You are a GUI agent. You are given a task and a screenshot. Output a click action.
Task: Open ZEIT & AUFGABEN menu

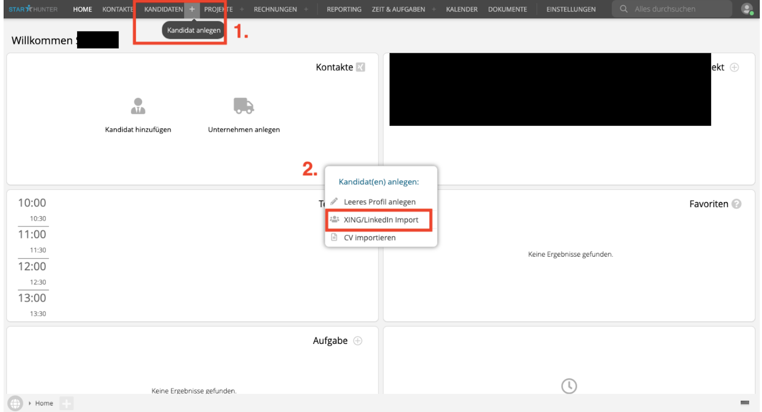[x=398, y=9]
